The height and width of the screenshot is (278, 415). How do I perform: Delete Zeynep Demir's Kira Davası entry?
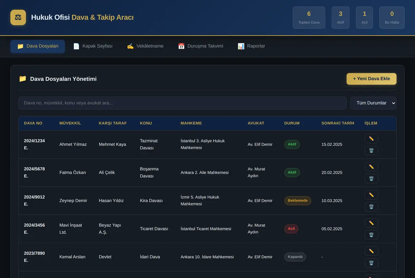coord(371,207)
